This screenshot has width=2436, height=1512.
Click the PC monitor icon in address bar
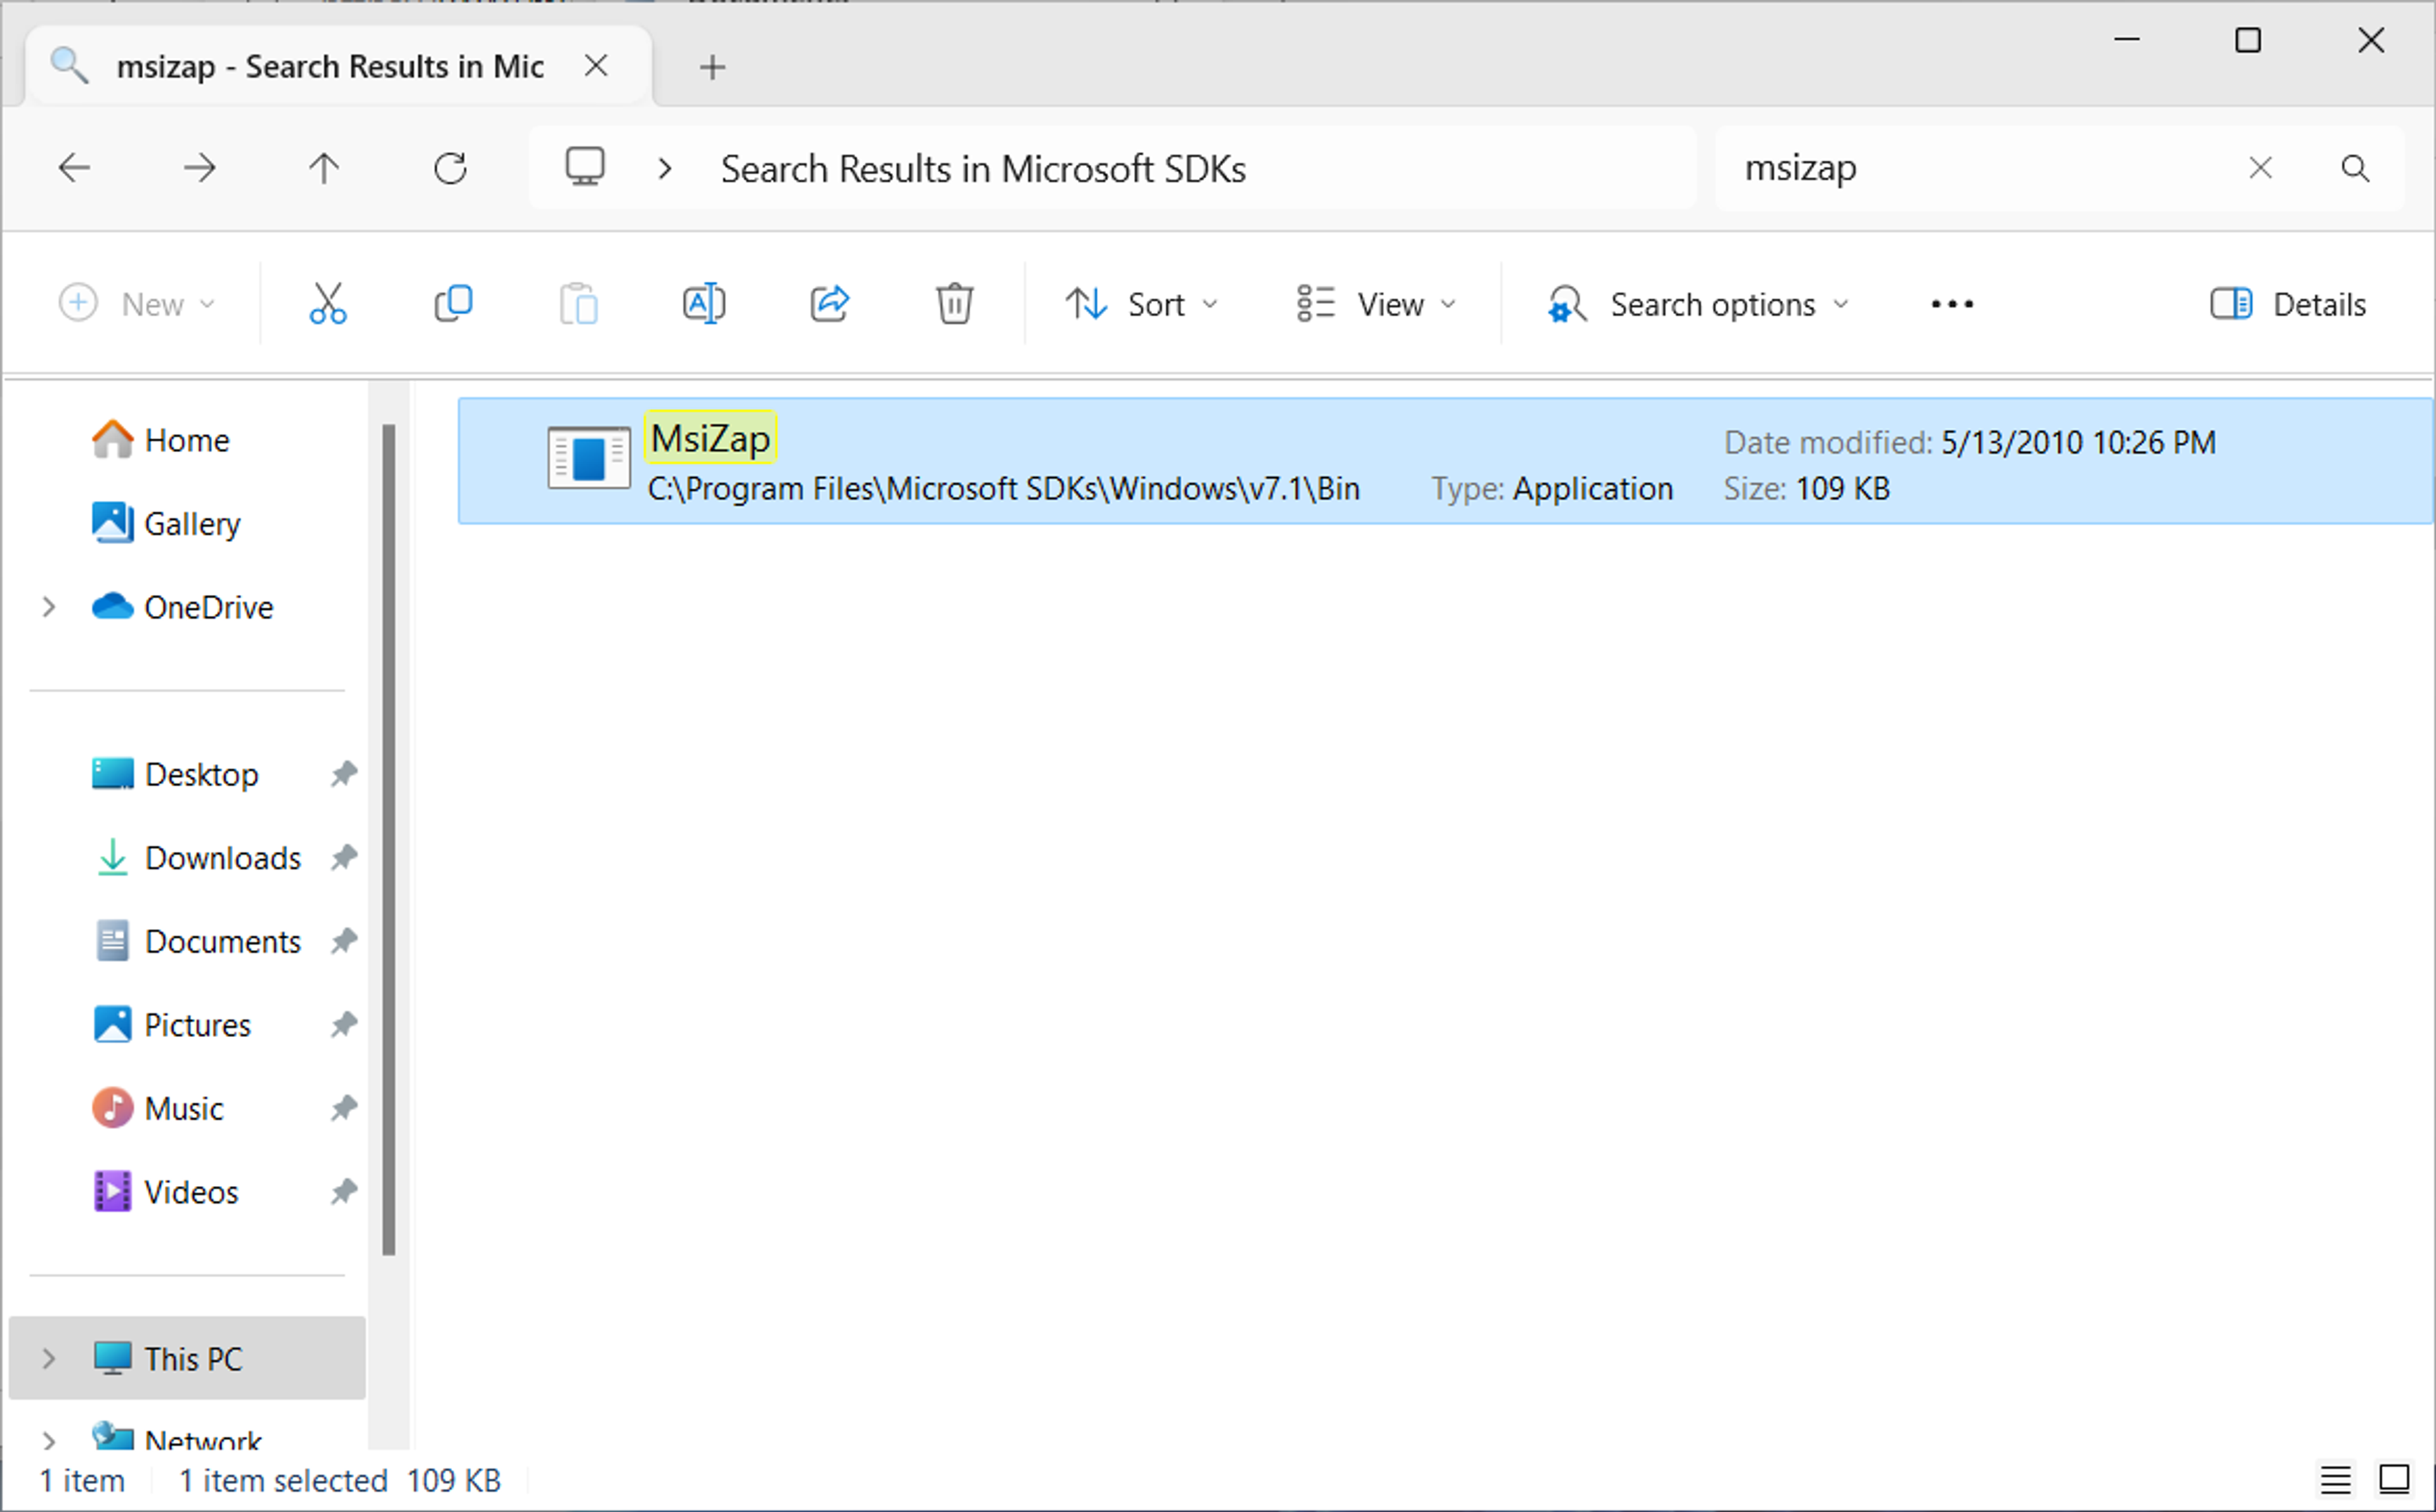click(585, 167)
